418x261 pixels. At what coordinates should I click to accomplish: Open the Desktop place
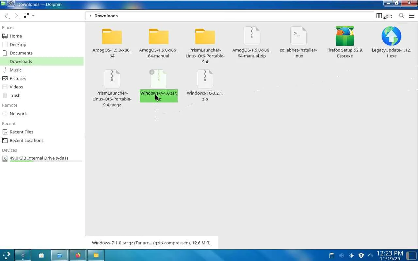pyautogui.click(x=42, y=44)
